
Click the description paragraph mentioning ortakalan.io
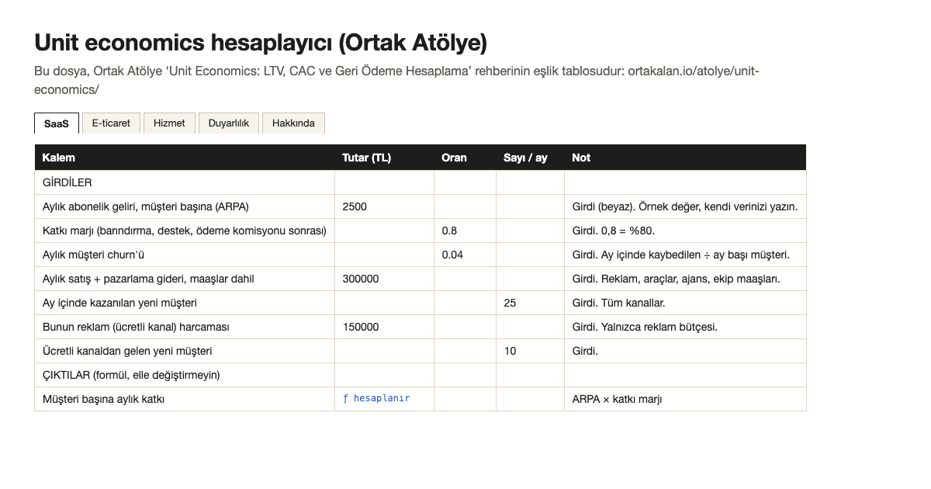(396, 80)
